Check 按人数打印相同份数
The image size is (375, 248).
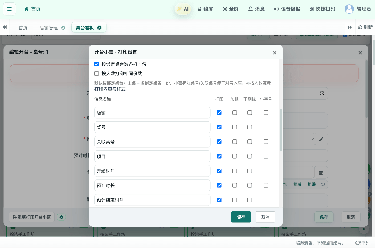click(x=96, y=74)
